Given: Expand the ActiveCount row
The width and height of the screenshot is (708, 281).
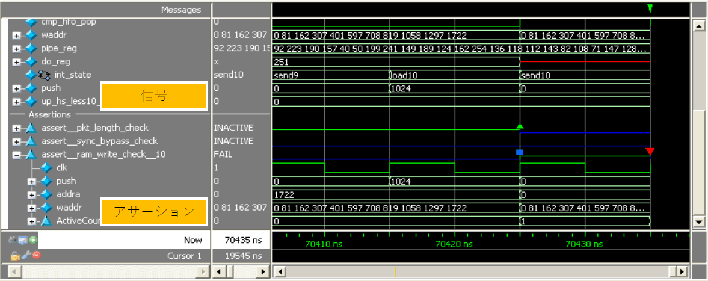Looking at the screenshot, I should click(32, 221).
